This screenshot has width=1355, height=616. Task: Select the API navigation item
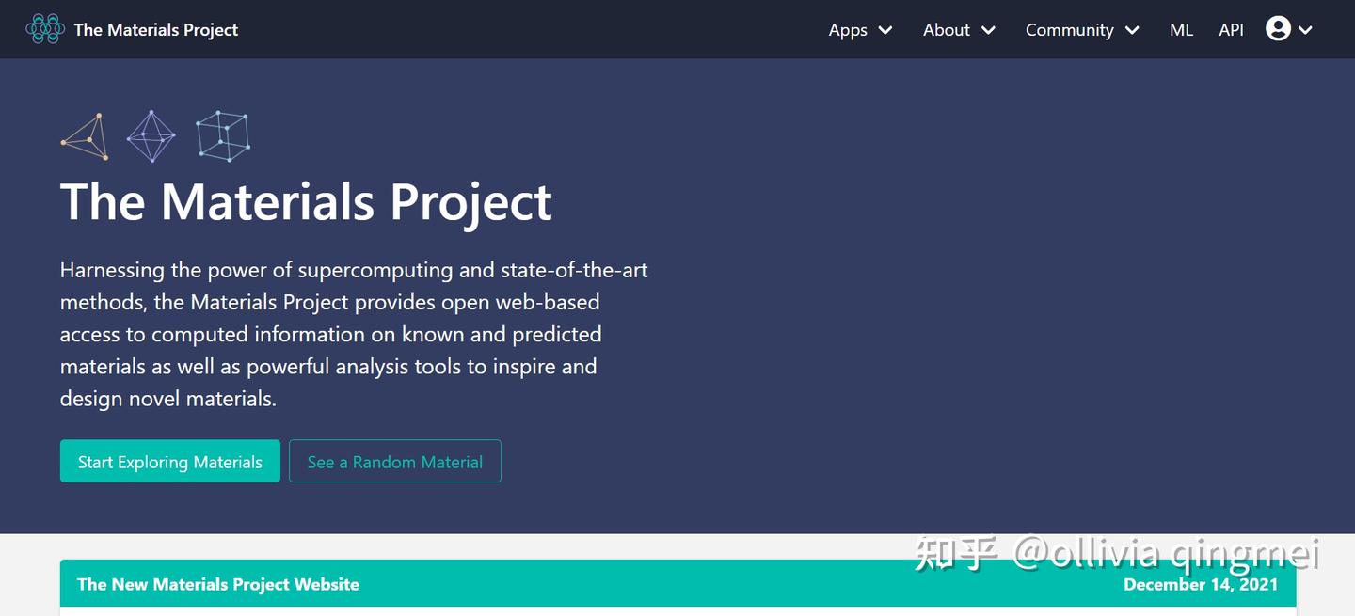(1231, 29)
